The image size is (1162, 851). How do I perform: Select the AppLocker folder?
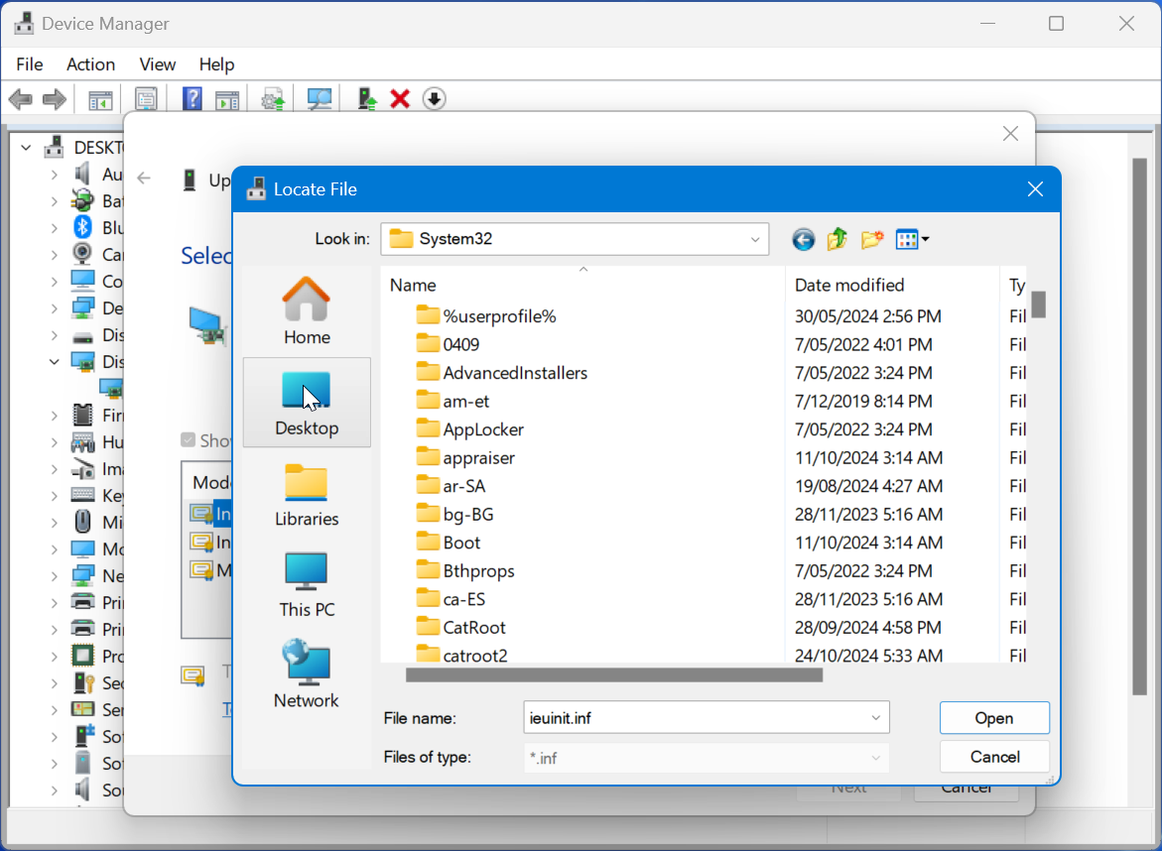469,429
